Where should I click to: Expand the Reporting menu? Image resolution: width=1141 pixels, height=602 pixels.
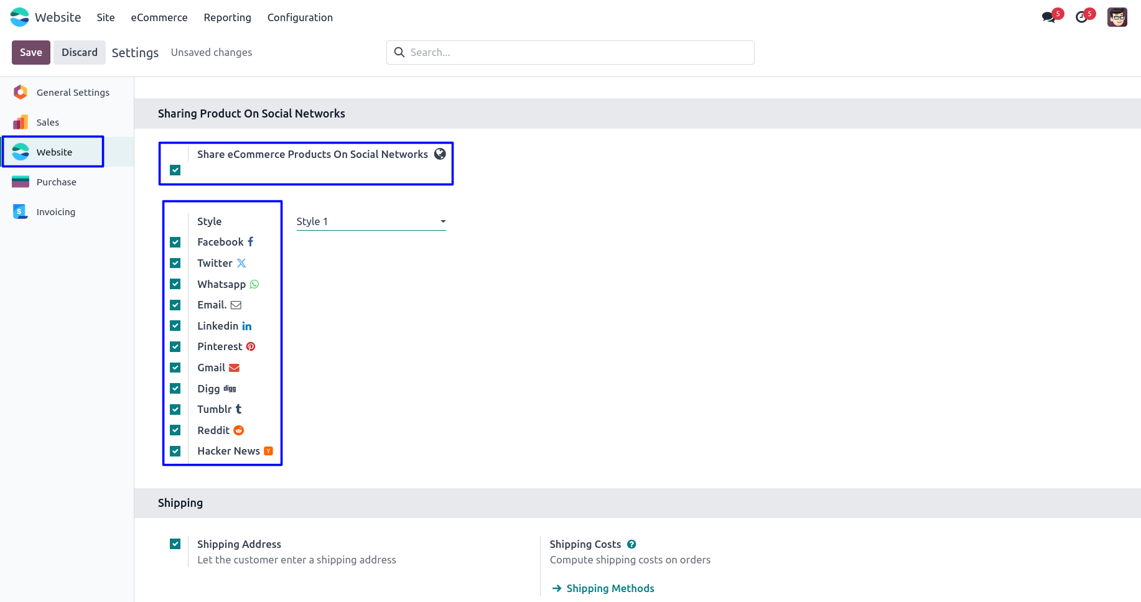pyautogui.click(x=227, y=17)
